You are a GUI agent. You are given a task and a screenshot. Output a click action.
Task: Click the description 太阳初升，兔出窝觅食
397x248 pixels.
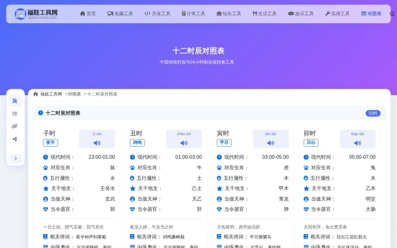pyautogui.click(x=325, y=227)
